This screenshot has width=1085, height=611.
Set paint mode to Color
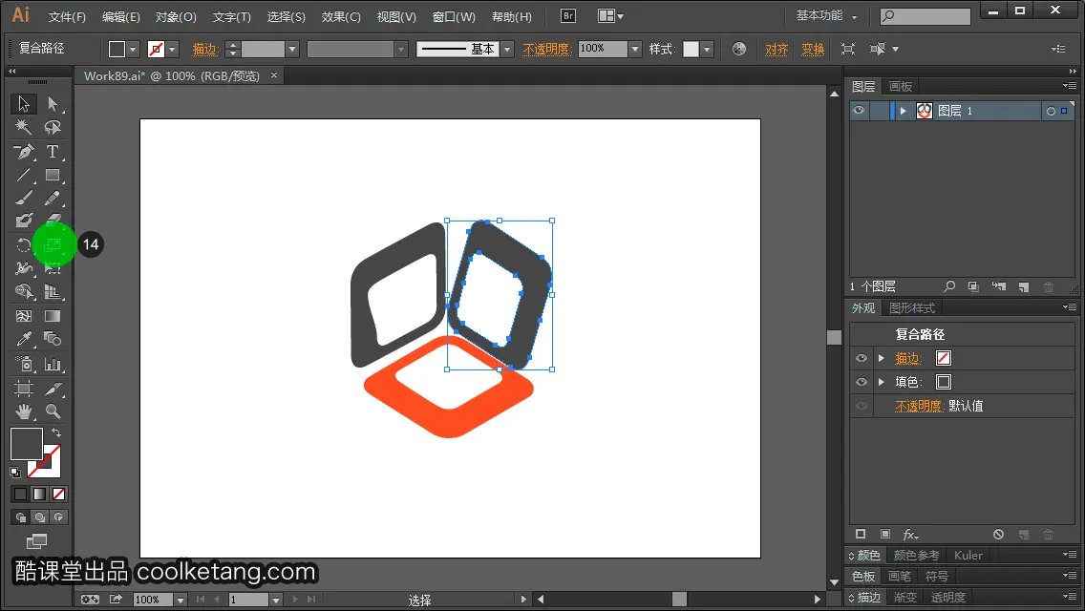click(20, 495)
